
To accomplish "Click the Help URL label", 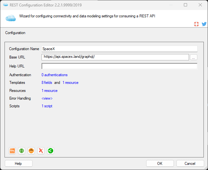I will coord(17,66).
